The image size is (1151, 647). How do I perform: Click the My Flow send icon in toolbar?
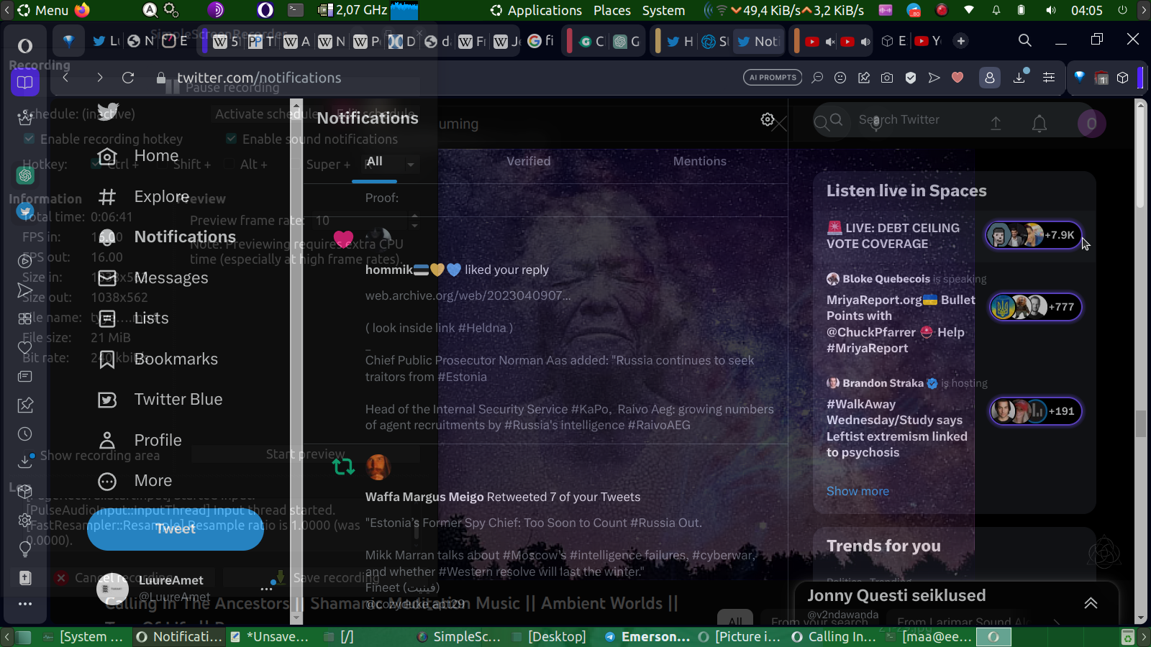[934, 78]
